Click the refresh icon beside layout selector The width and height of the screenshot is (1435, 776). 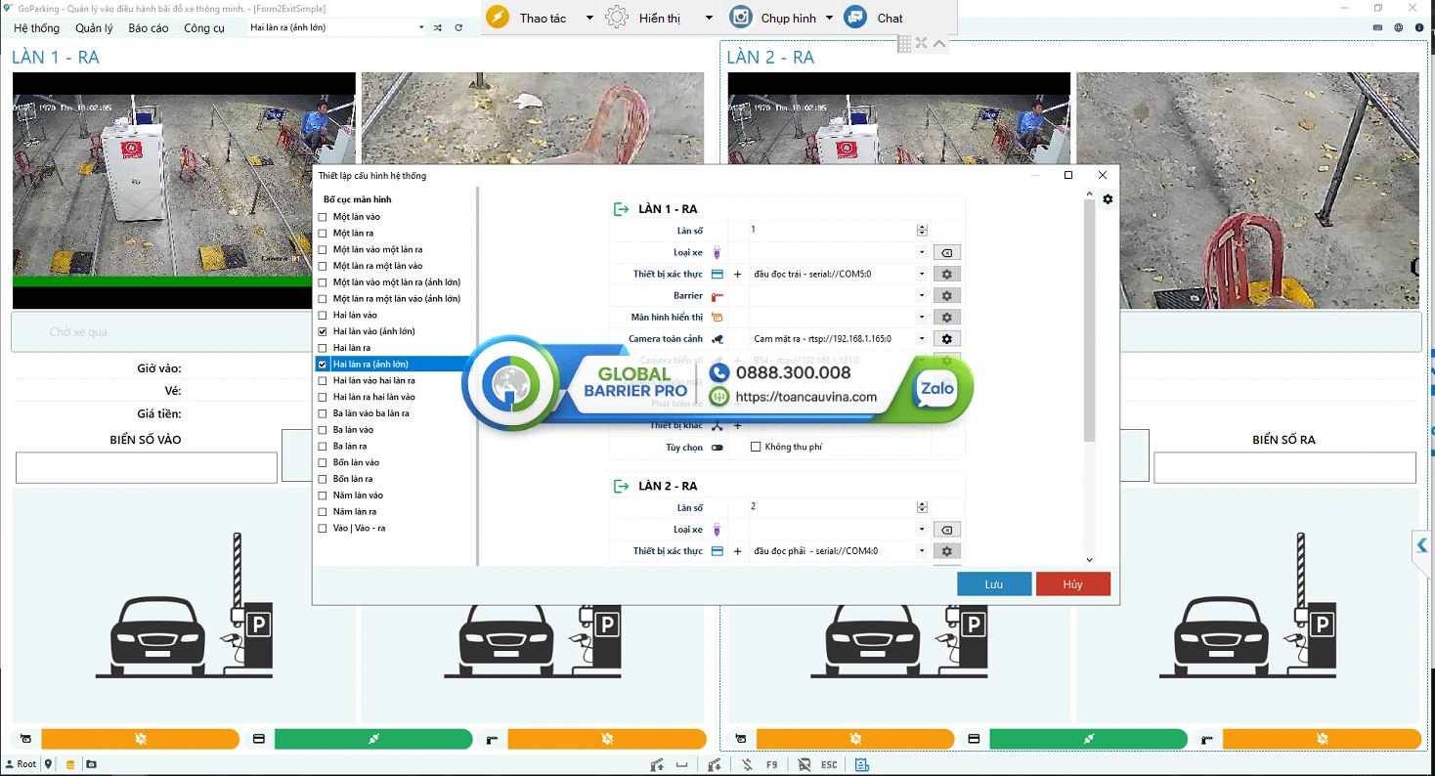tap(458, 27)
